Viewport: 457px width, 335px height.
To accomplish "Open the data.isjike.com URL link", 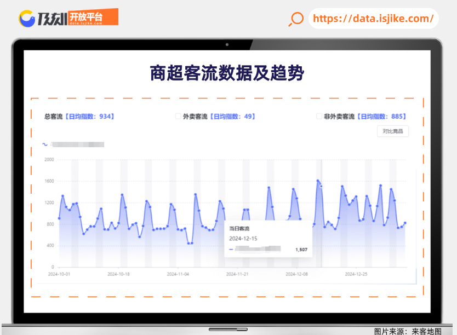I will tap(373, 19).
